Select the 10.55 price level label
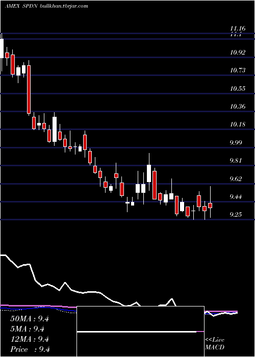 pyautogui.click(x=238, y=89)
